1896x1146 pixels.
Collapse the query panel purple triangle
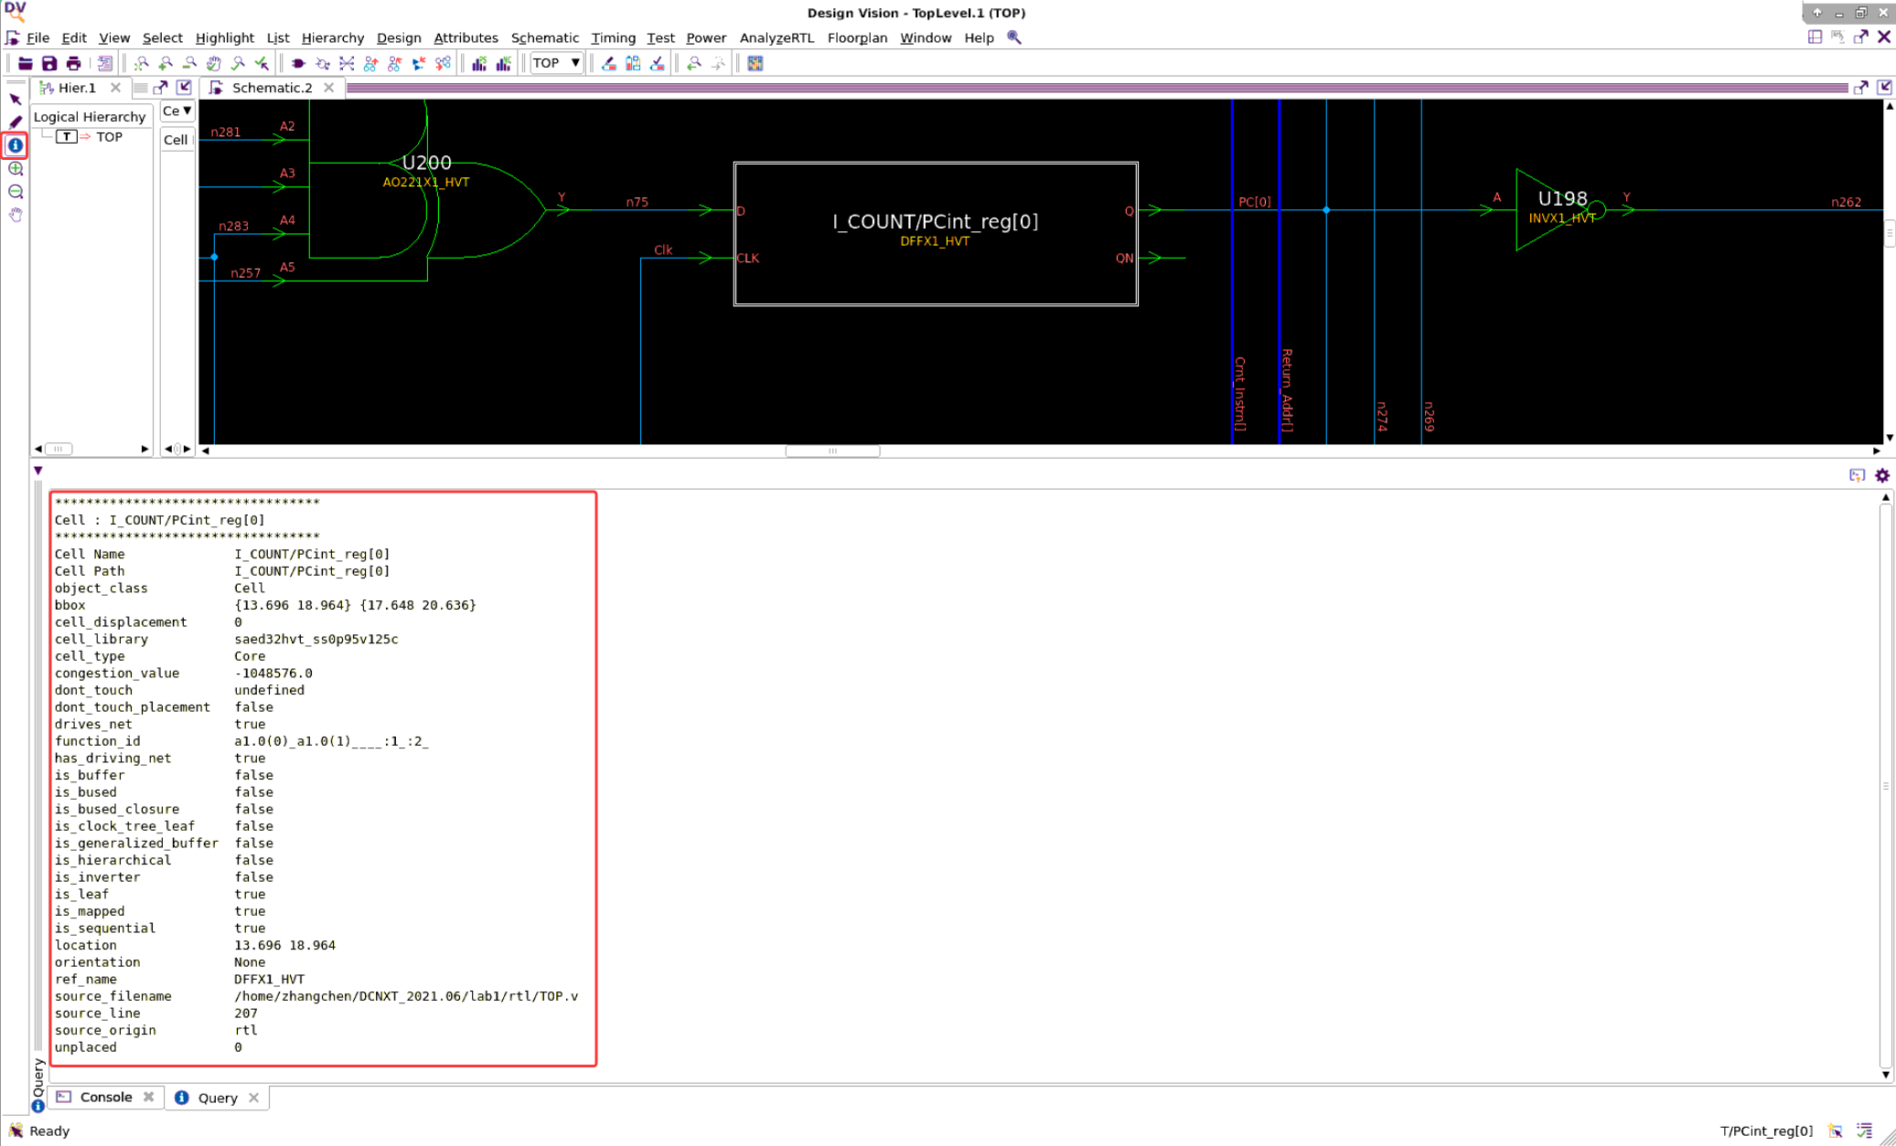tap(38, 471)
